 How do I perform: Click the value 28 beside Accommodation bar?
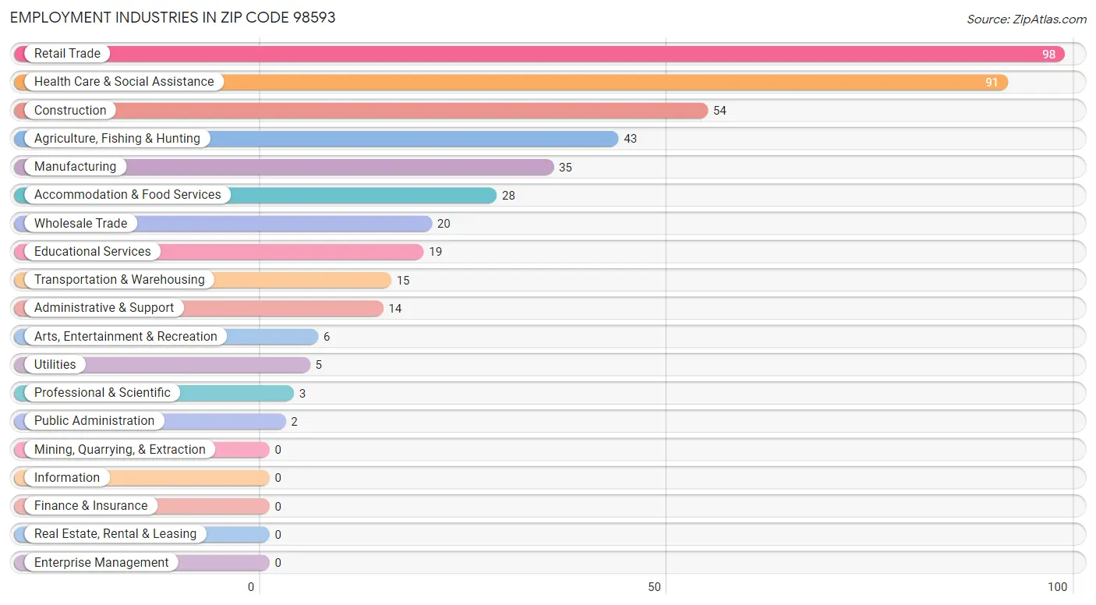(508, 196)
